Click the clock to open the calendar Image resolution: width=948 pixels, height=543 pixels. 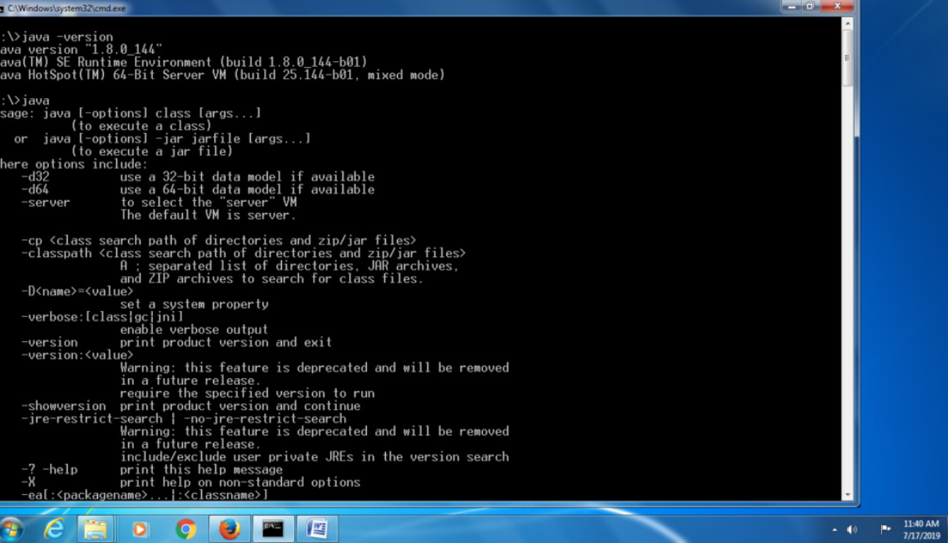(921, 529)
